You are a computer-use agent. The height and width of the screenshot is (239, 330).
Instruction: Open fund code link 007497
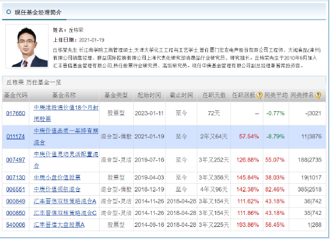click(16, 160)
